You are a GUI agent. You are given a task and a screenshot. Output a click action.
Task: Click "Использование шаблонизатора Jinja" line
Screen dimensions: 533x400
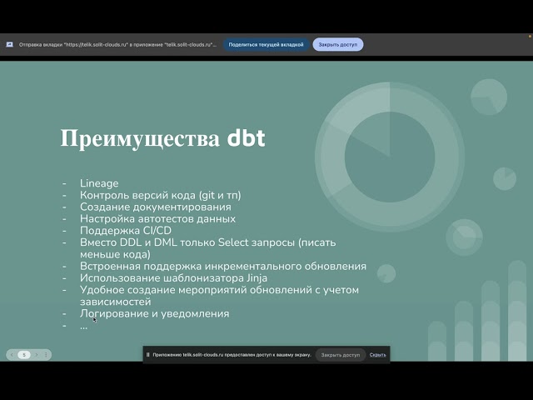coord(173,277)
